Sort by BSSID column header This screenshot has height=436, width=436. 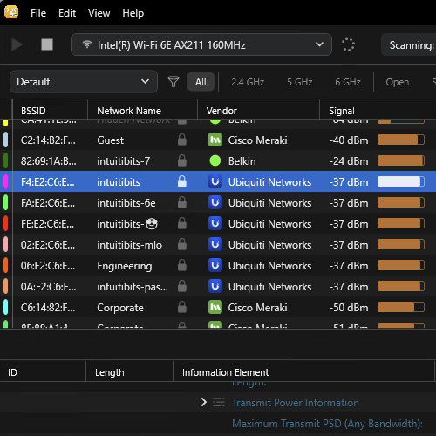click(50, 111)
